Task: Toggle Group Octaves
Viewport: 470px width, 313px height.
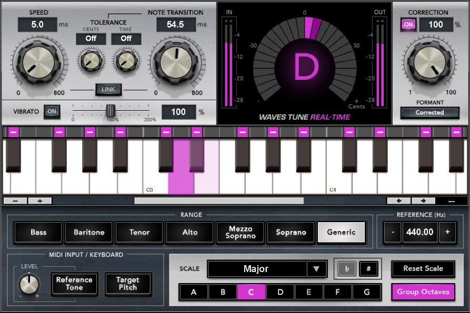Action: coord(423,292)
